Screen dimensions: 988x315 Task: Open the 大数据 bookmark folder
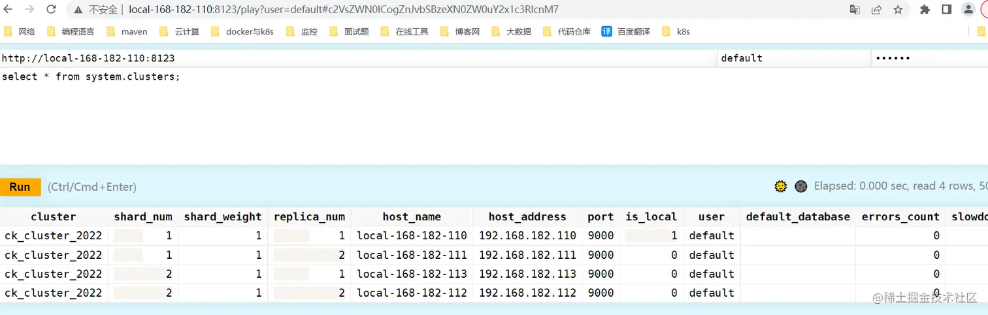tap(511, 31)
